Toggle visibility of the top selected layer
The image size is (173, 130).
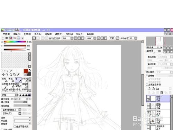pos(148,97)
